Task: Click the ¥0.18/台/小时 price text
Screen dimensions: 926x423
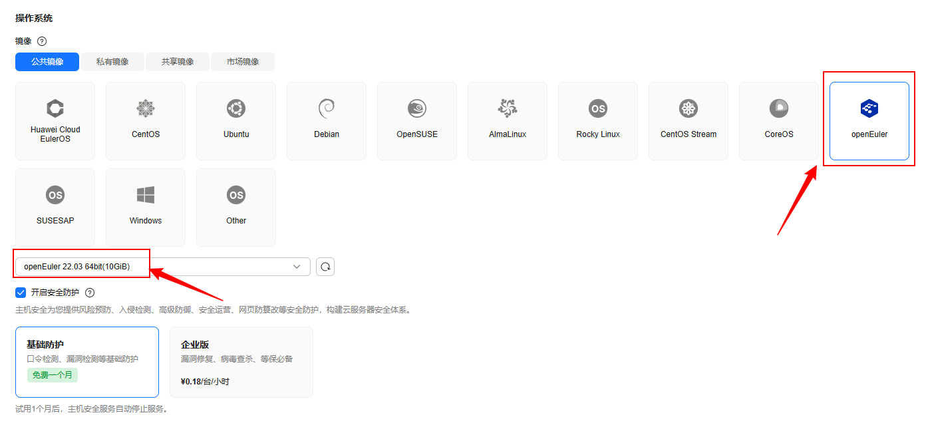Action: pyautogui.click(x=205, y=382)
